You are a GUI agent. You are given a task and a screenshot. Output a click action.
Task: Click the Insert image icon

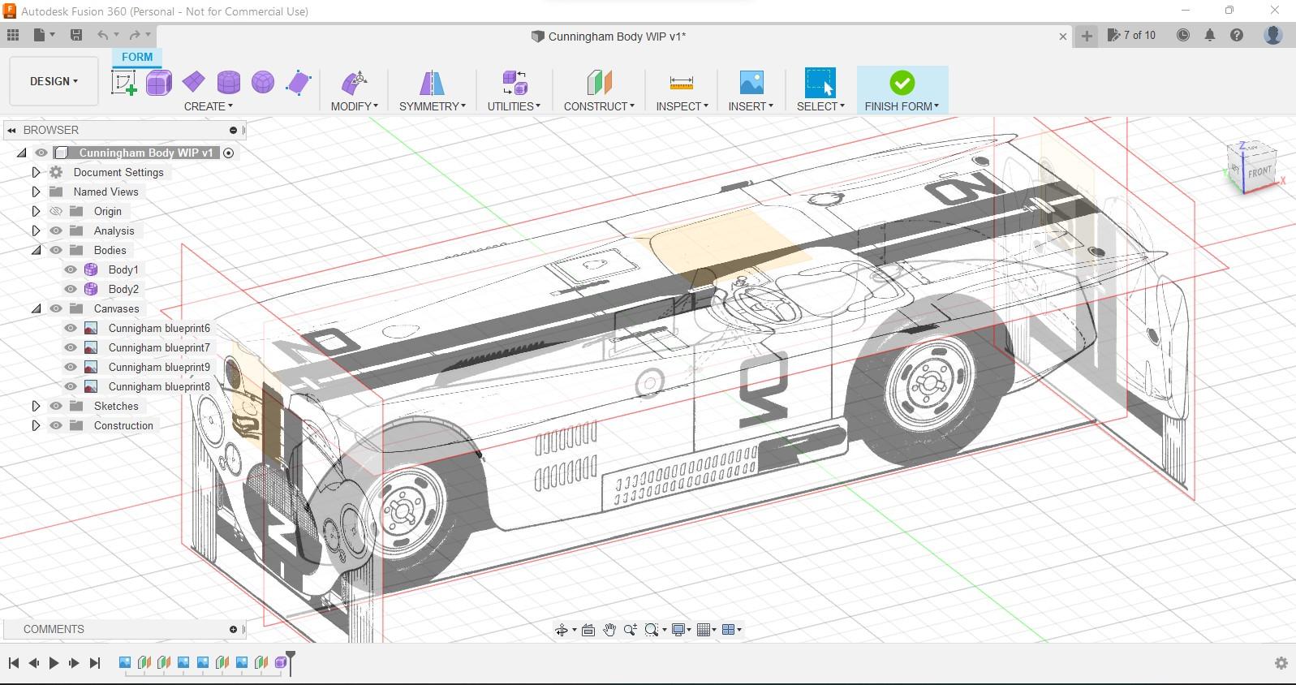(751, 82)
